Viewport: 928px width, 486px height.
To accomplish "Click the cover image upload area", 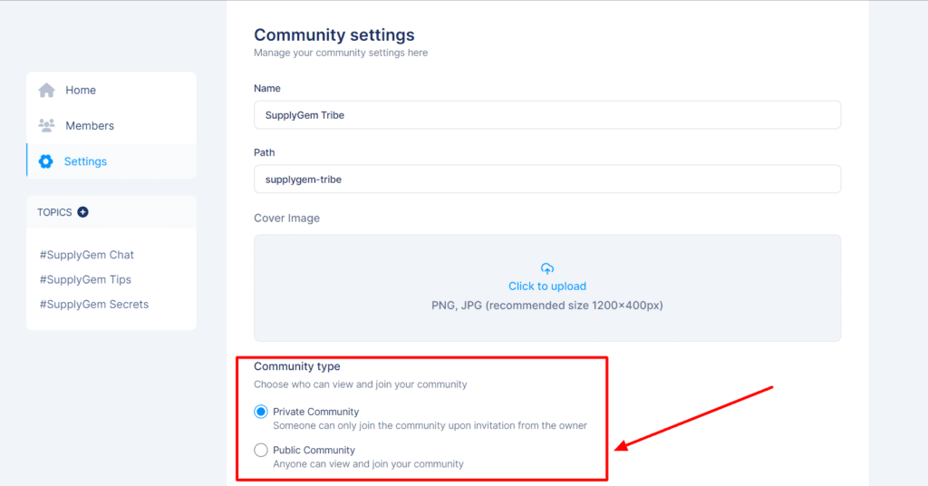I will [547, 287].
